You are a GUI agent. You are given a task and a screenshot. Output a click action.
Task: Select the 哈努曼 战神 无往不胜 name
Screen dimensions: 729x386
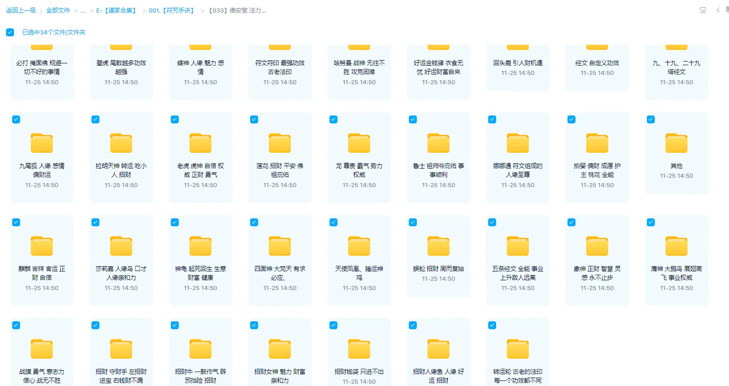pos(359,68)
